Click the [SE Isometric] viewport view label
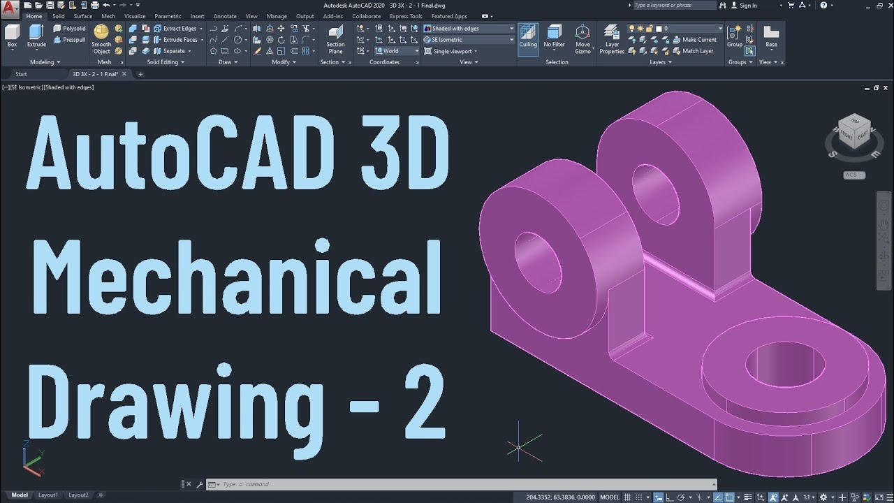 click(27, 87)
